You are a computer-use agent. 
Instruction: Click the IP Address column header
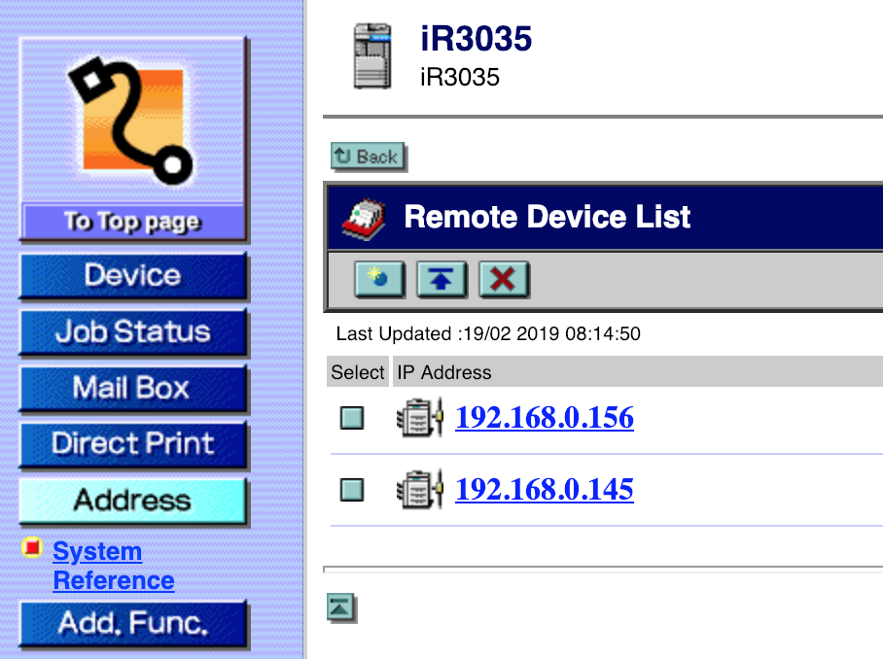point(443,371)
